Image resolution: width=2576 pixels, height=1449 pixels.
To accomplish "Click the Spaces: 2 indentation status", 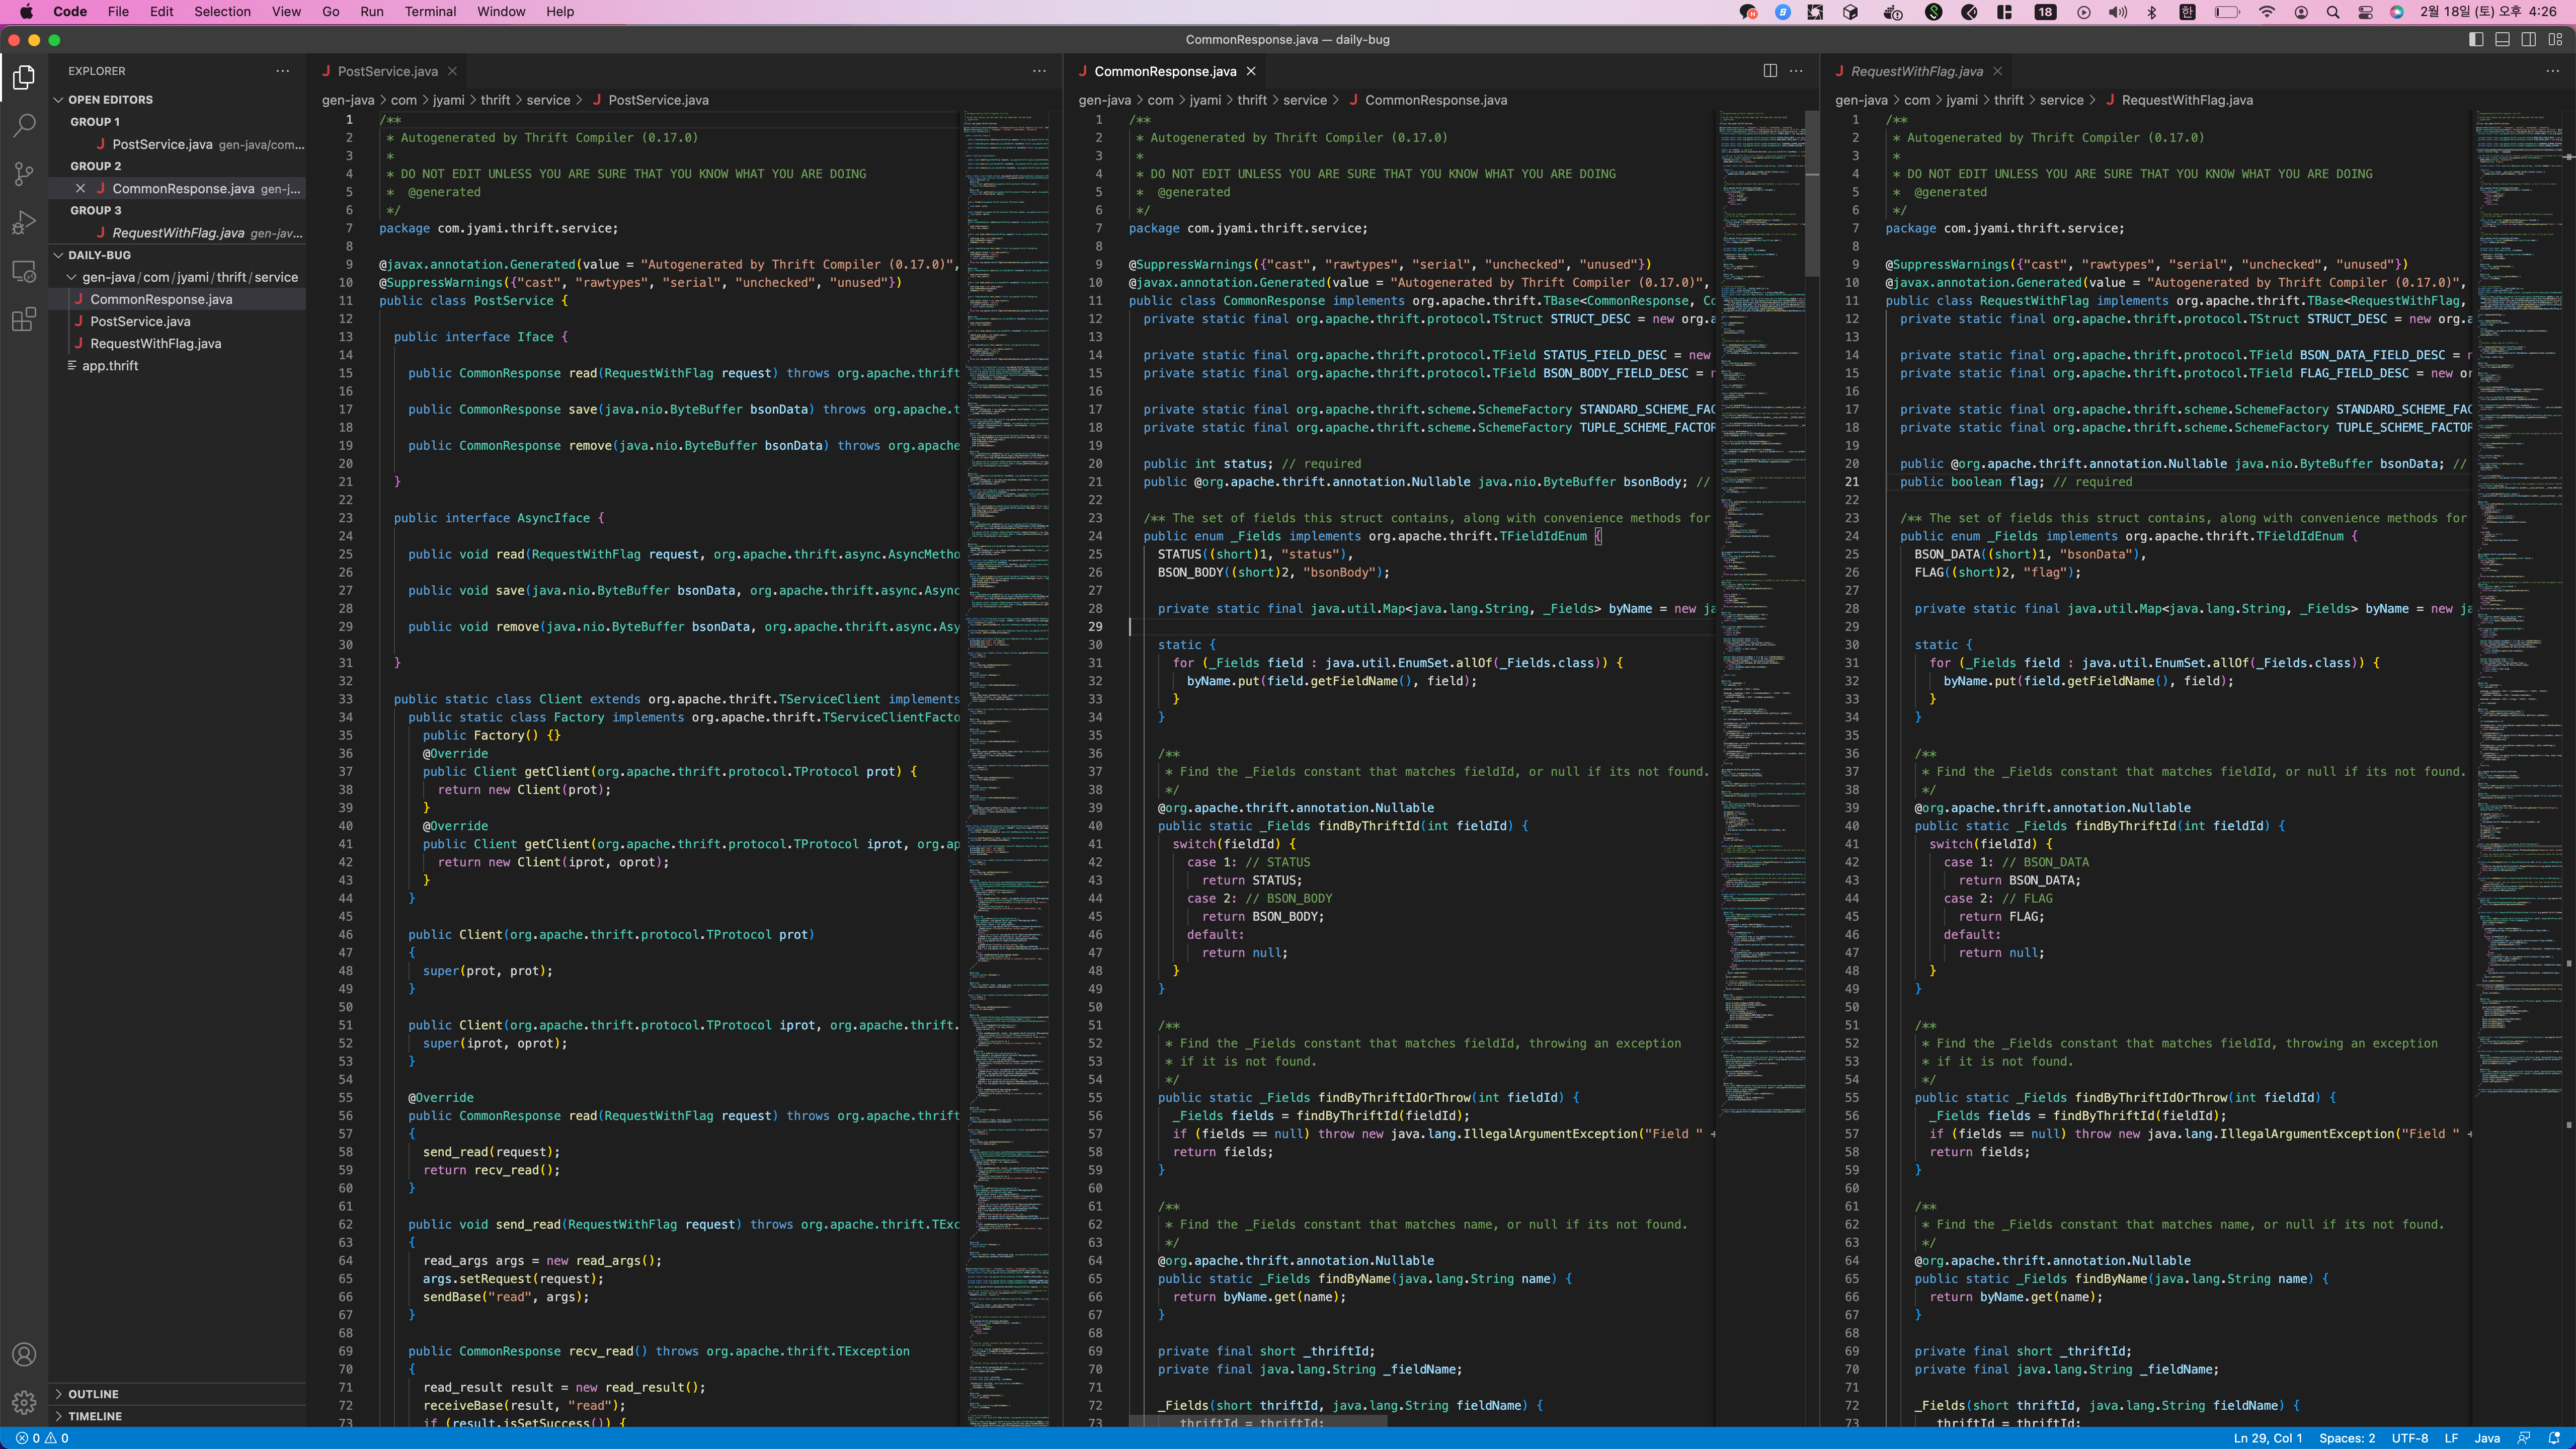I will (x=2346, y=1438).
